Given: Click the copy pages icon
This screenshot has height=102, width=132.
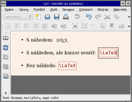Looking at the screenshot, I should tap(117, 17).
